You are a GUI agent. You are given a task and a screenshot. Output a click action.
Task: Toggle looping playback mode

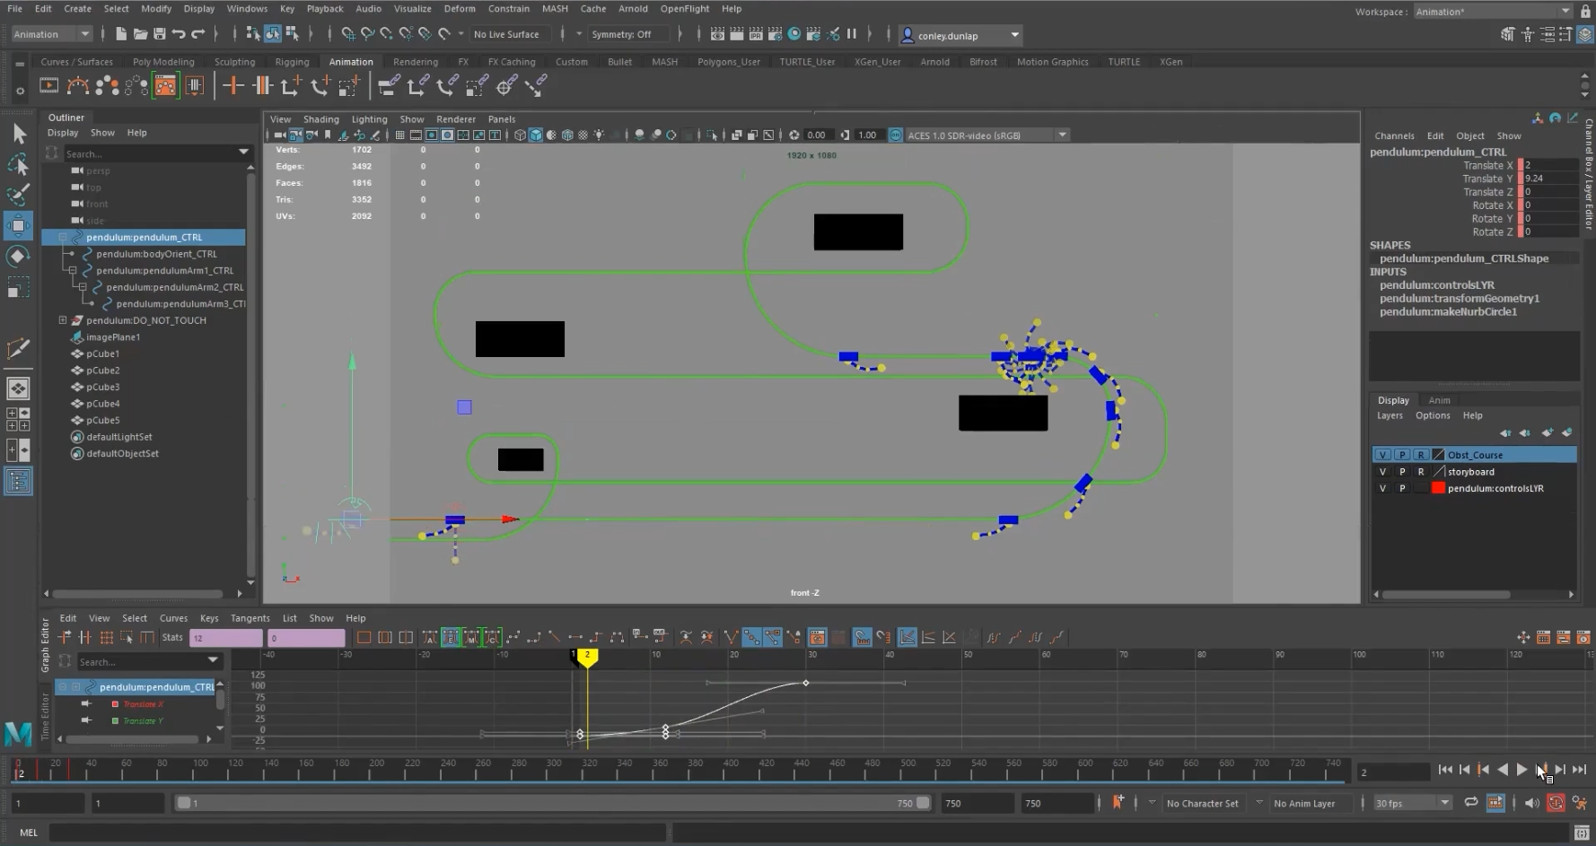pos(1470,803)
